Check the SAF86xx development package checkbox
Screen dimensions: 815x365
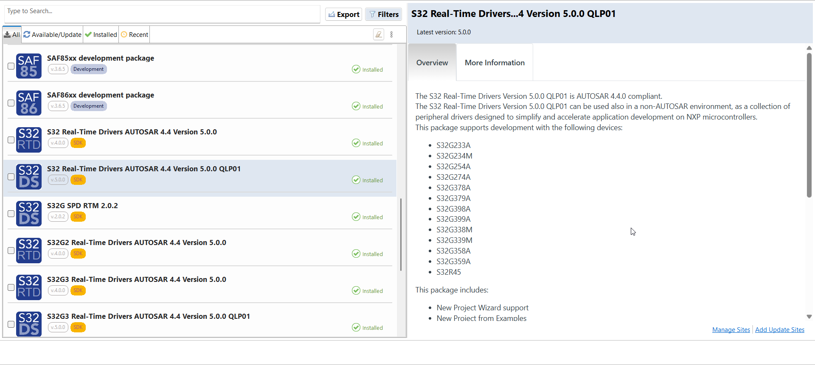coord(11,103)
